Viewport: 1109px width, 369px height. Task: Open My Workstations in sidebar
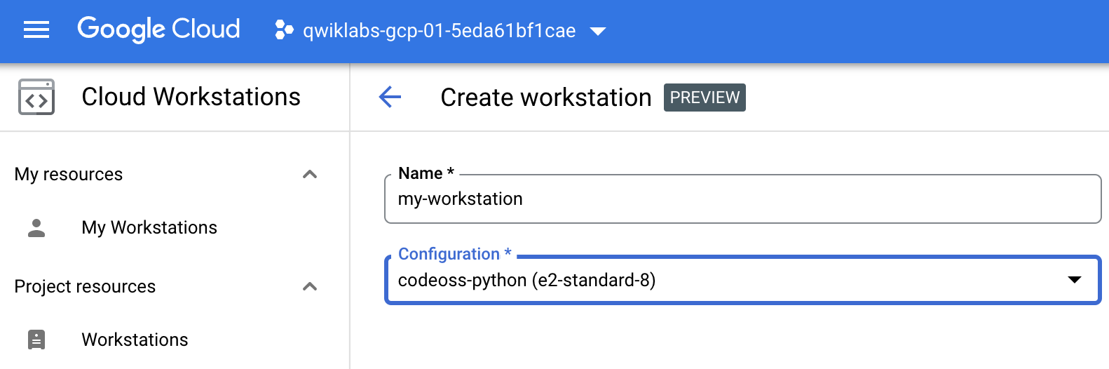pyautogui.click(x=149, y=227)
